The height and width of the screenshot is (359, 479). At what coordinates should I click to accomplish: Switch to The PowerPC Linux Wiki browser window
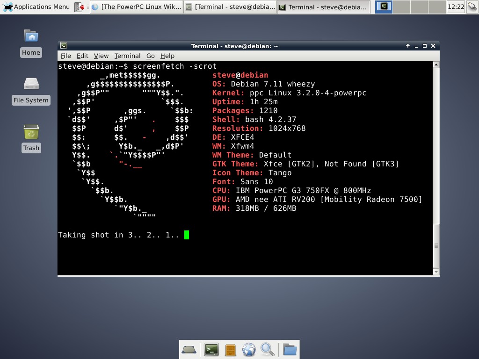pos(137,7)
